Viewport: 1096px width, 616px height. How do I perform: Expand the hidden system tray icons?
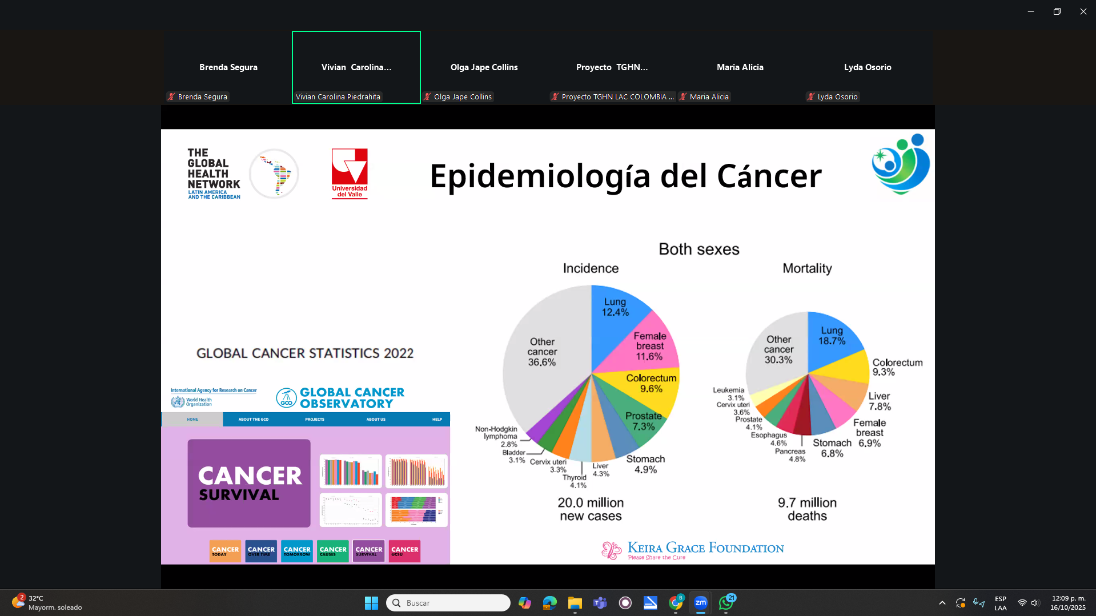[942, 603]
